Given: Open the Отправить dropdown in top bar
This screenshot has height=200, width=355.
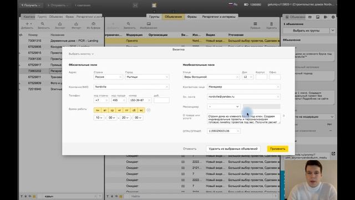Looking at the screenshot, I should click(58, 5).
